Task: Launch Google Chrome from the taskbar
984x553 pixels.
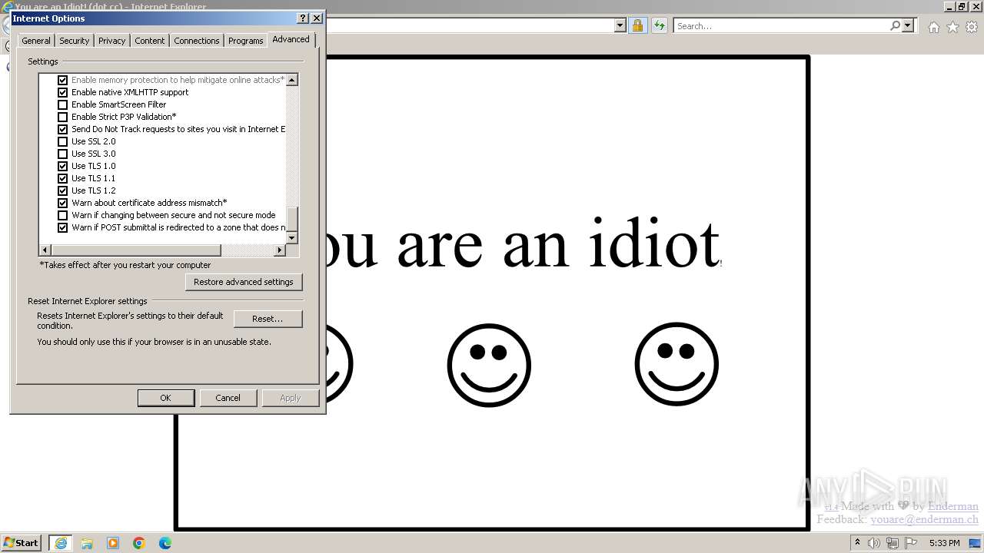Action: click(139, 543)
